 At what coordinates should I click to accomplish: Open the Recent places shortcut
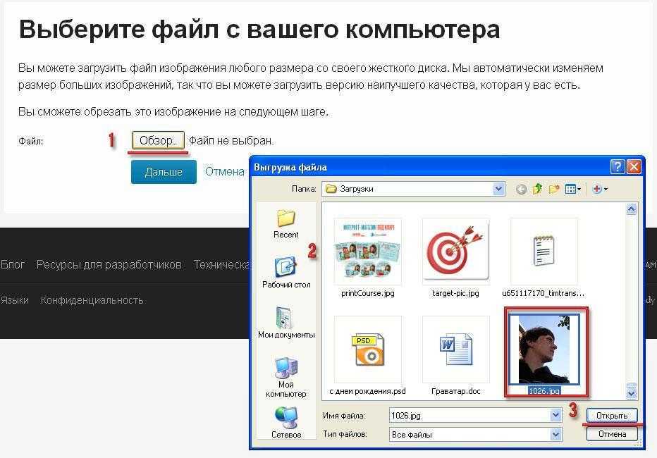[x=285, y=223]
